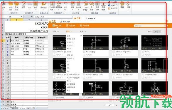Switch to the 方案 tab
The height and width of the screenshot is (110, 172).
click(53, 21)
